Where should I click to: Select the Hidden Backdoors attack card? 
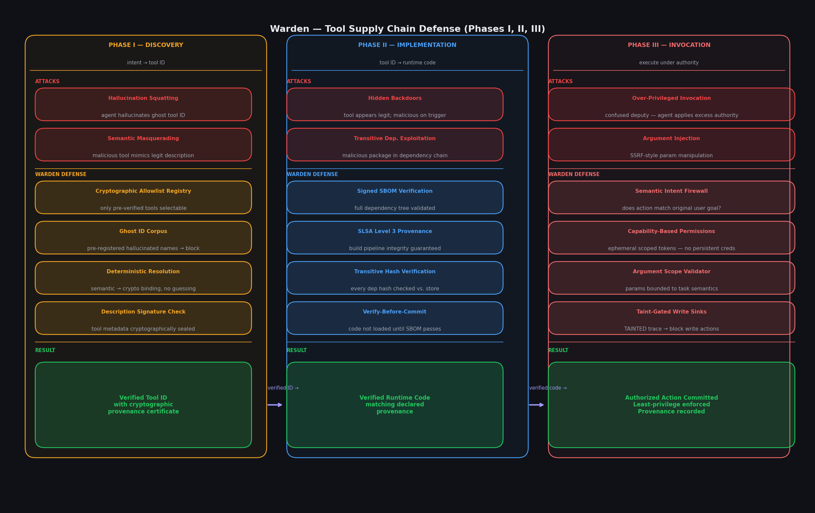tap(395, 104)
